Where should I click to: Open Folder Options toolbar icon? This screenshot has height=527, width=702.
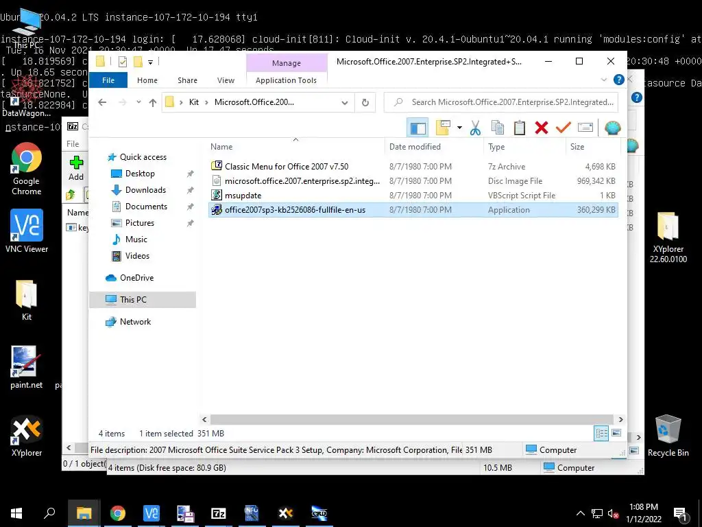(x=443, y=128)
